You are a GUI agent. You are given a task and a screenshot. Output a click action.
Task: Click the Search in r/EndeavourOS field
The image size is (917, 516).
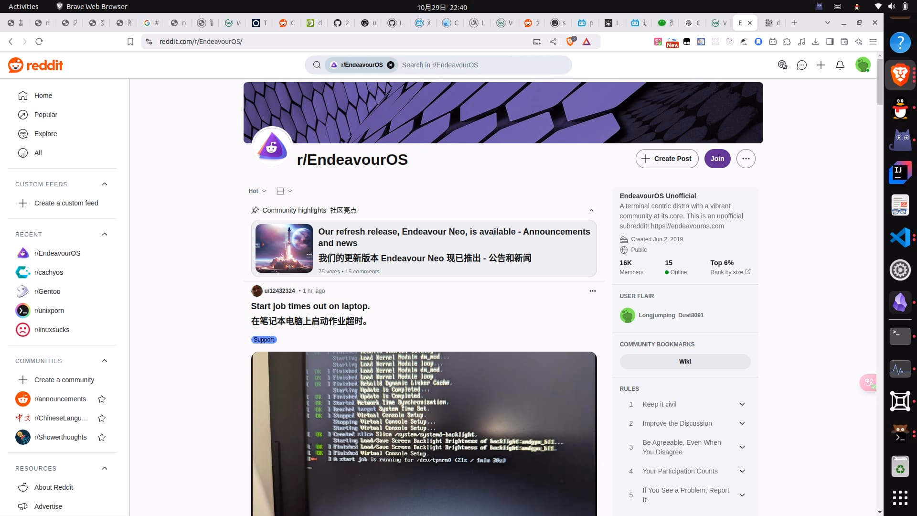pyautogui.click(x=482, y=65)
